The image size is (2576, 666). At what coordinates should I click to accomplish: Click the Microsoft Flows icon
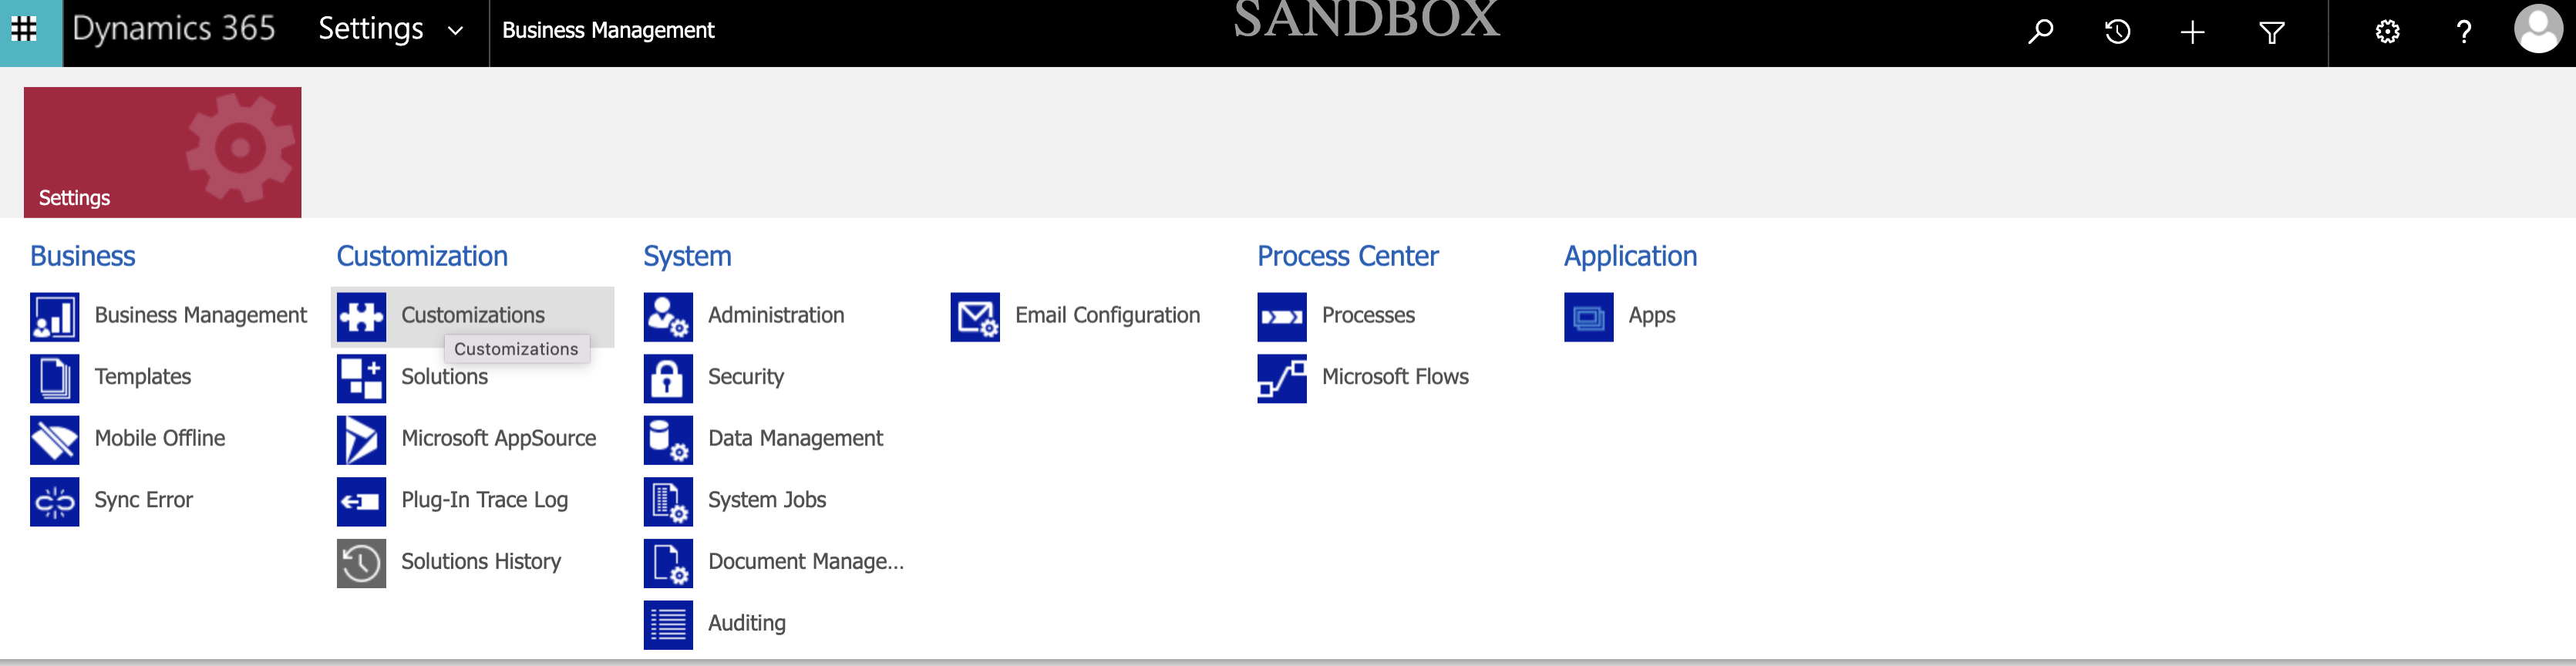click(1282, 378)
